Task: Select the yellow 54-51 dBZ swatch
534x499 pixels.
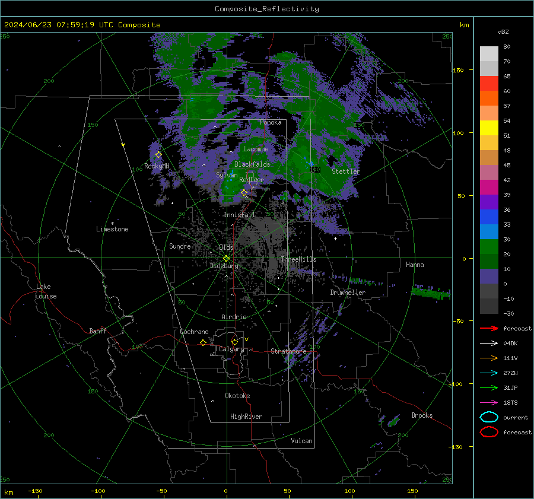Action: 489,128
